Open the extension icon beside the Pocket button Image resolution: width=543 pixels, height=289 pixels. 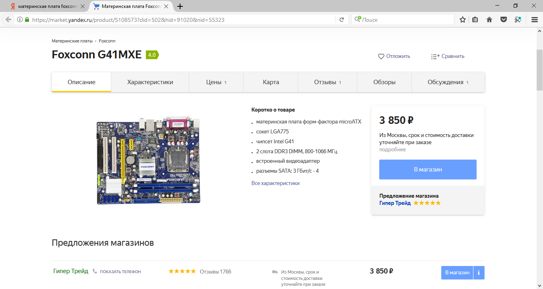(518, 19)
